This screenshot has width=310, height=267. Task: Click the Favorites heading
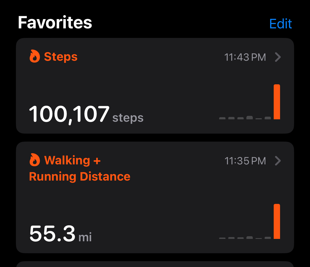(55, 23)
